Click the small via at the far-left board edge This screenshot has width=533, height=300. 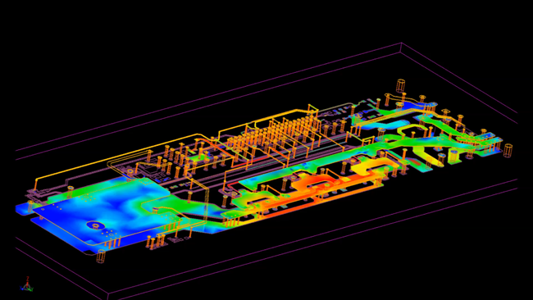click(31, 206)
